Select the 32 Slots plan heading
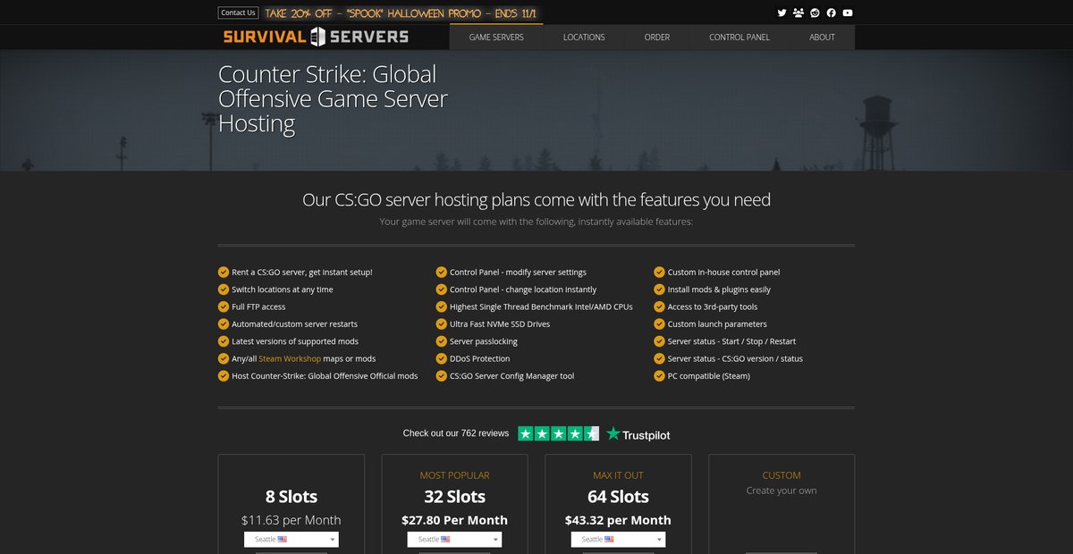The width and height of the screenshot is (1073, 554). click(455, 497)
